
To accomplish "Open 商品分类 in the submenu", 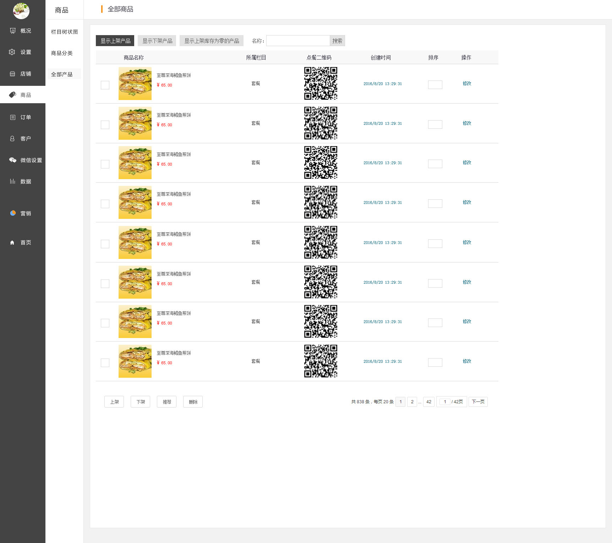I will tap(62, 53).
